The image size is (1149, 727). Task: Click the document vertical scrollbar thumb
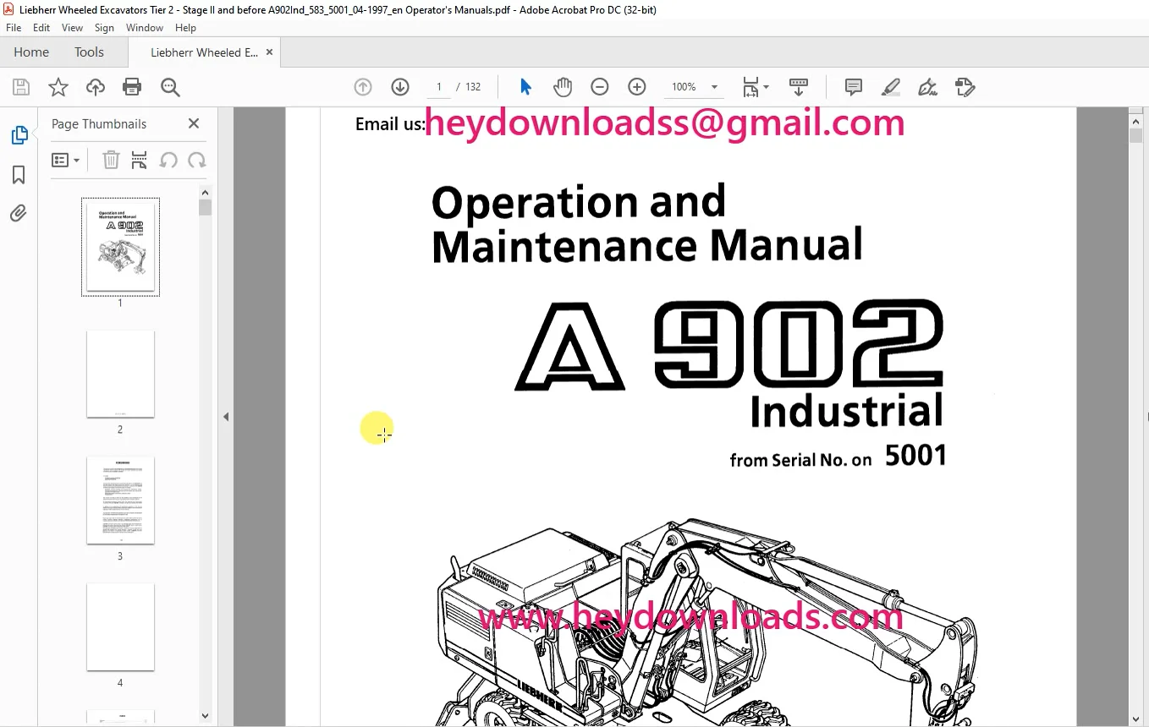[x=1135, y=136]
